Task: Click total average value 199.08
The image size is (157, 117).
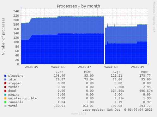Action: point(117,106)
